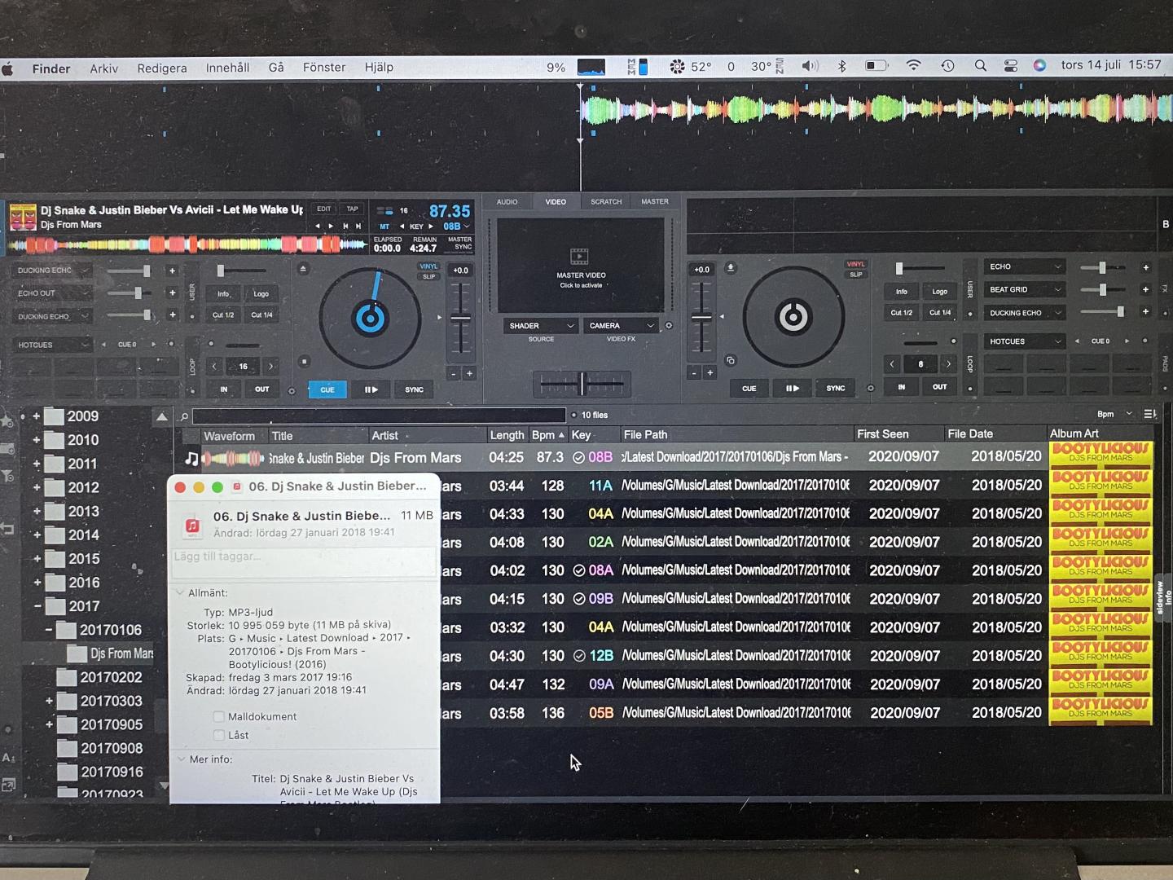
Task: Collapse the 2017 folder in tree
Action: click(37, 606)
